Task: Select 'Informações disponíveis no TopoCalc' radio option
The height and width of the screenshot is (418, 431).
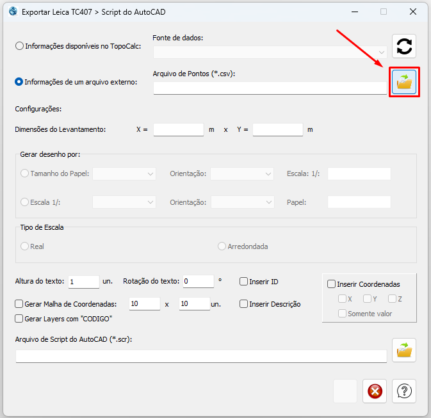Action: (x=20, y=46)
